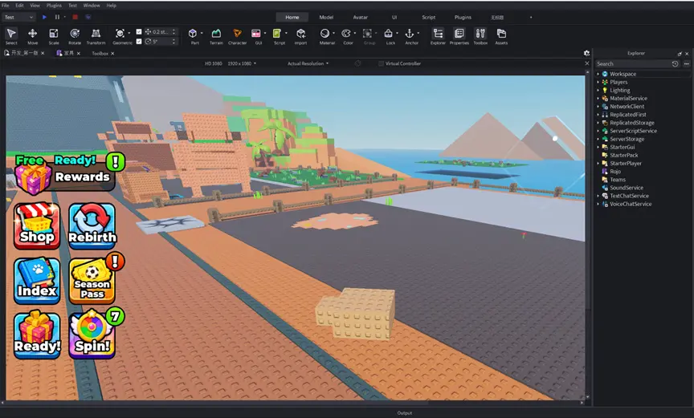Image resolution: width=694 pixels, height=418 pixels.
Task: Toggle the Properties panel button
Action: click(459, 36)
